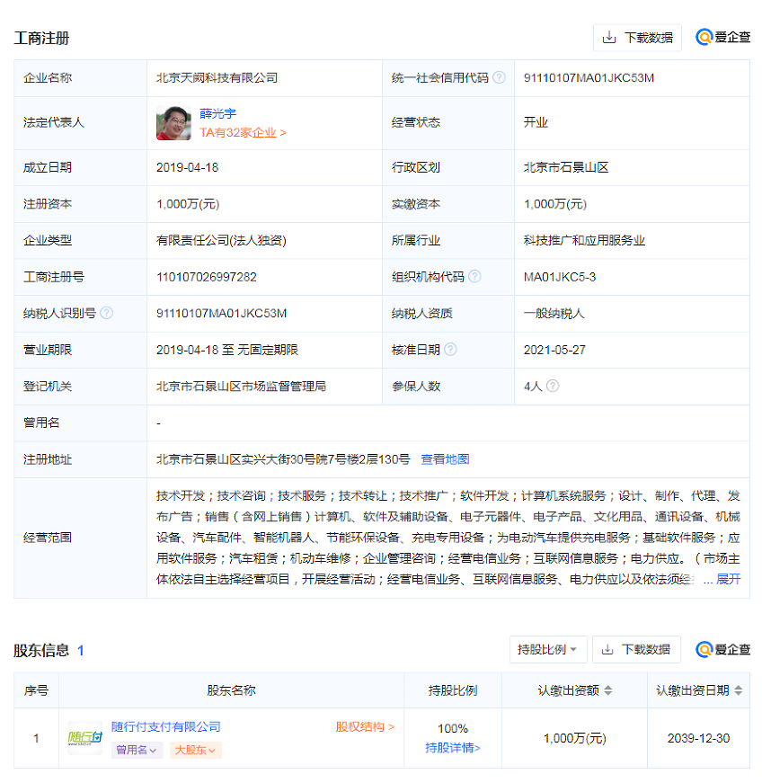762x783 pixels.
Task: Click the help icon beside 4人 参保人数
Action: click(x=553, y=386)
